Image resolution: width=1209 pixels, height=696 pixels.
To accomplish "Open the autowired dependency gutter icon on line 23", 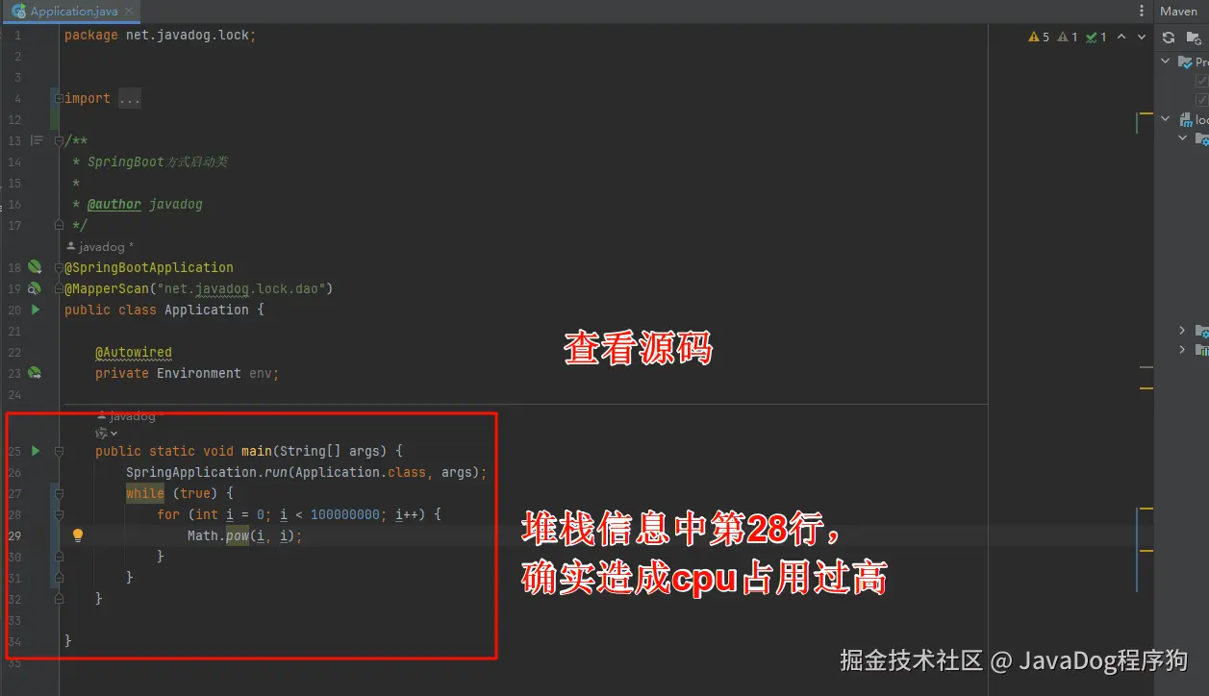I will coord(35,373).
